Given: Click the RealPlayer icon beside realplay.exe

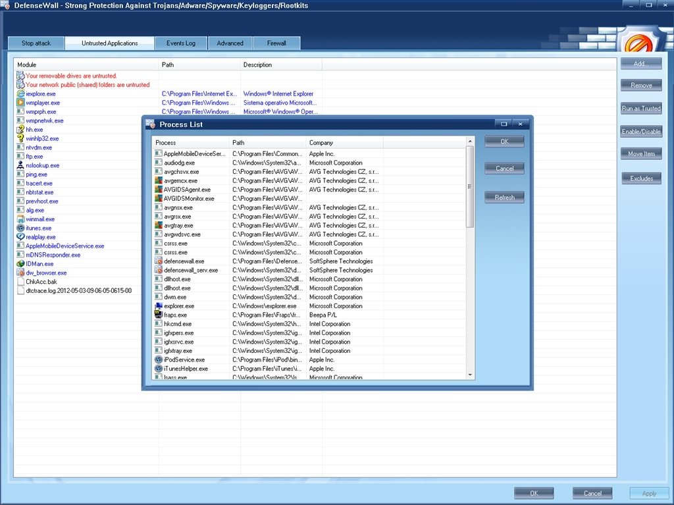Looking at the screenshot, I should (x=20, y=237).
